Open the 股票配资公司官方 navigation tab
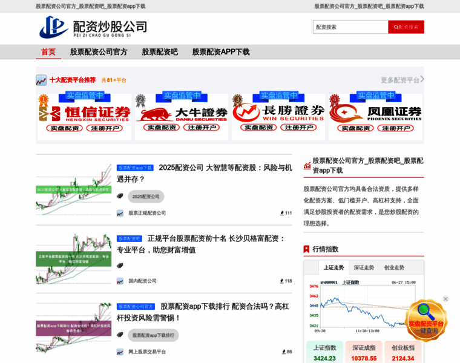 pos(99,52)
